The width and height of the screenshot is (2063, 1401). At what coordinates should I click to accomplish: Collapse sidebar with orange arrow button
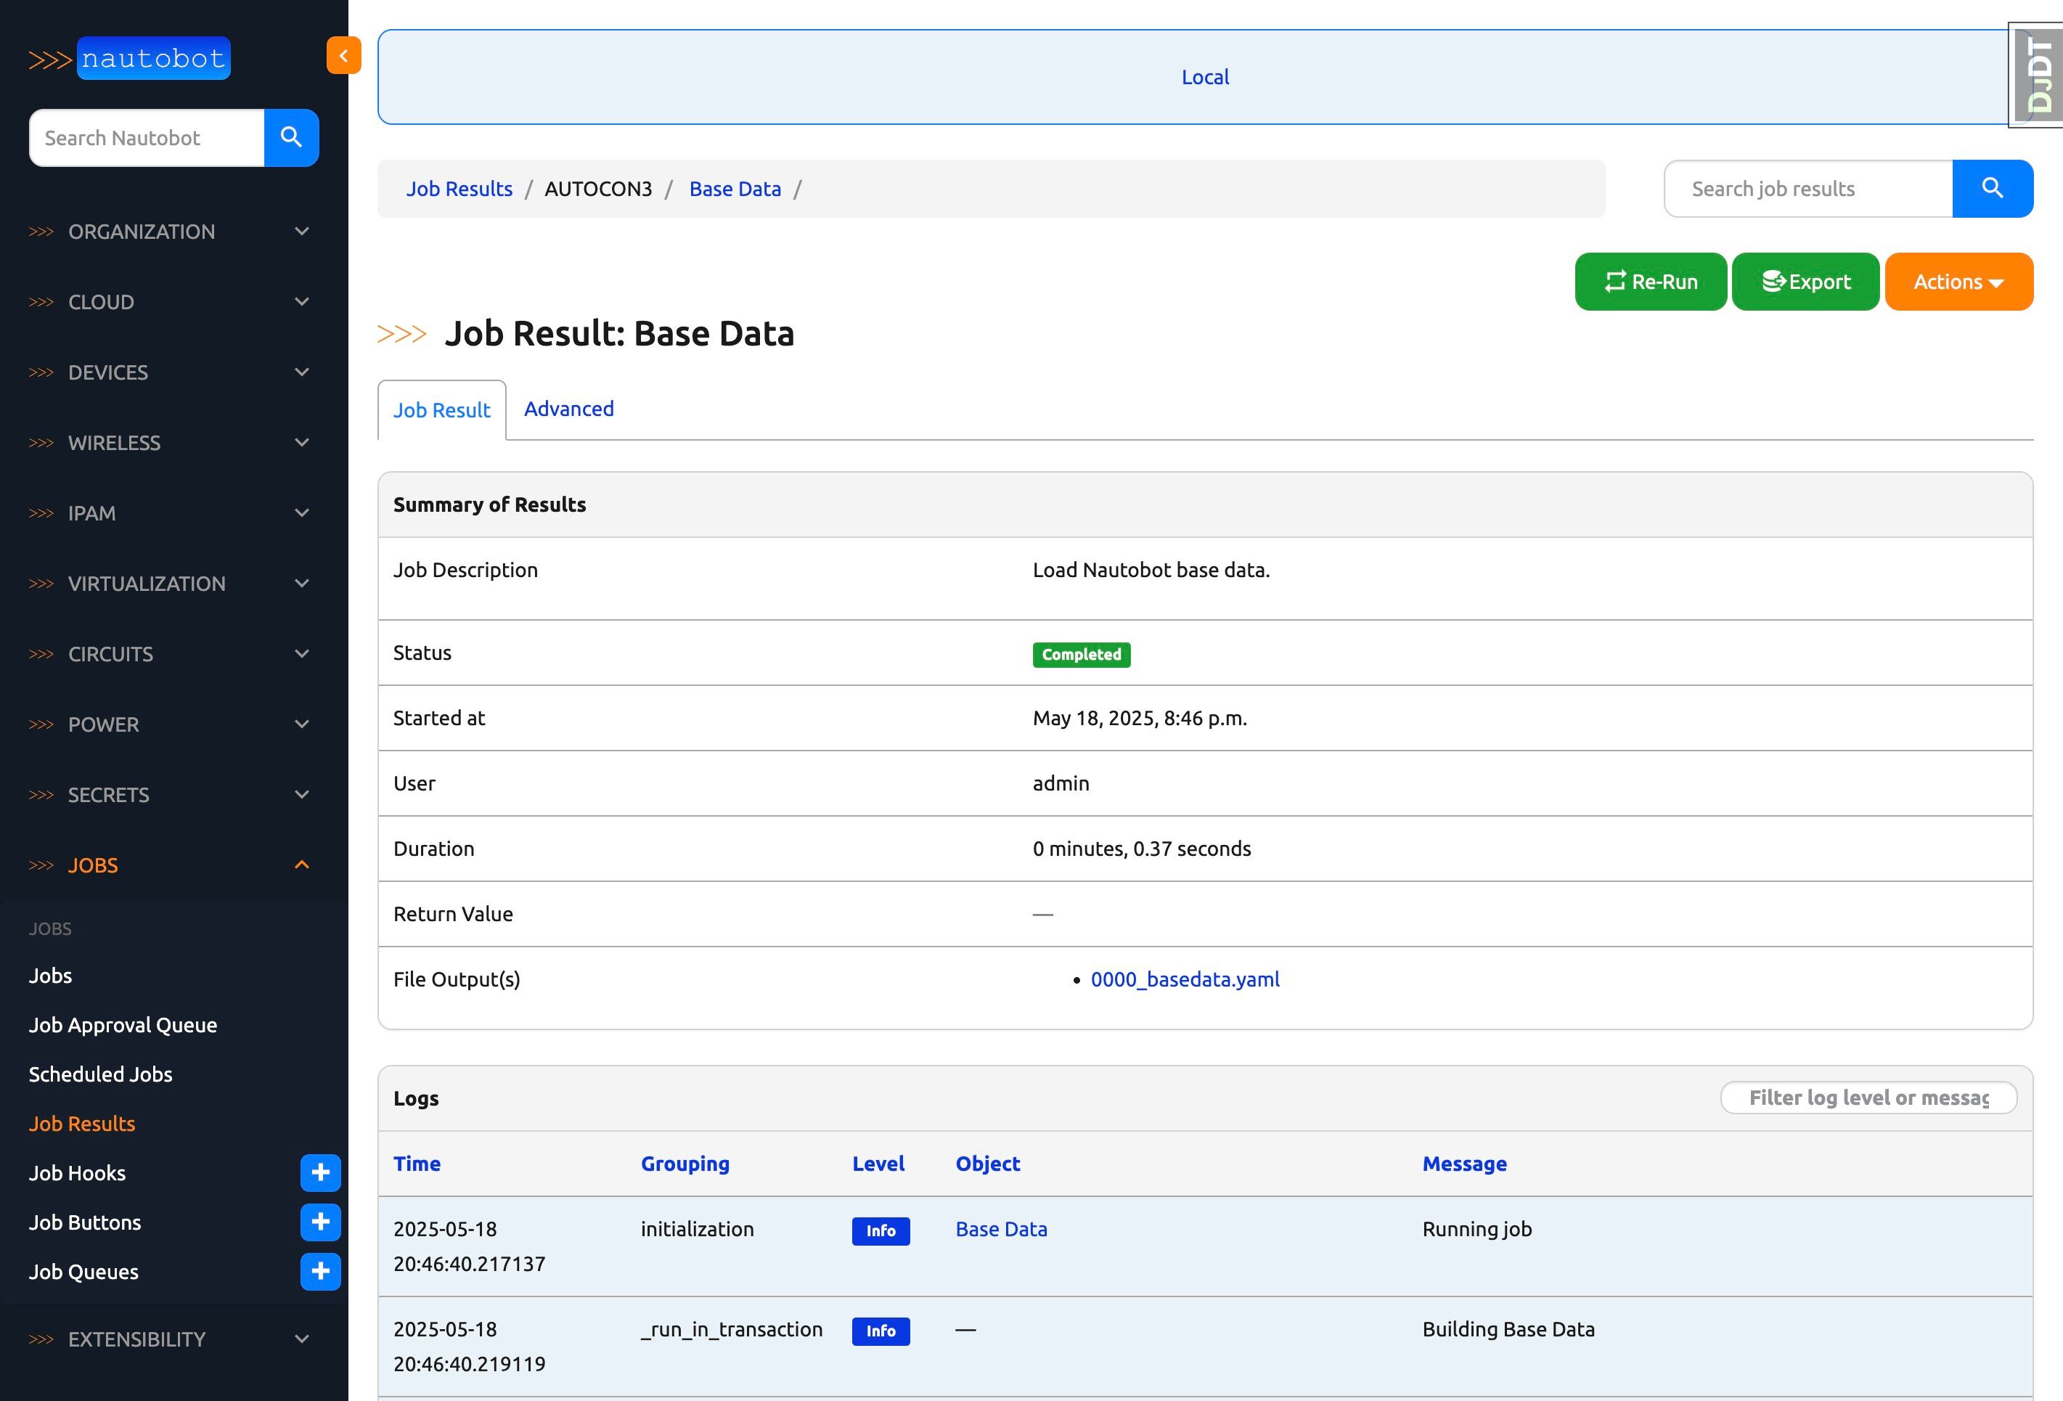[343, 56]
